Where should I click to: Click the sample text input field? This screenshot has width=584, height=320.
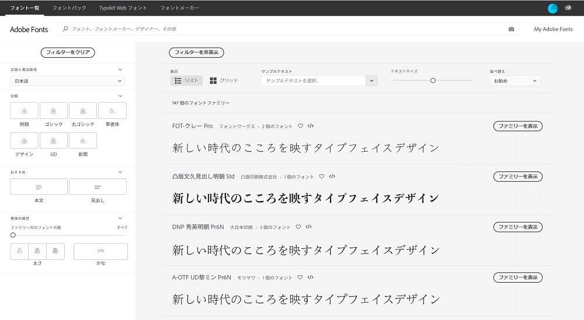[314, 80]
